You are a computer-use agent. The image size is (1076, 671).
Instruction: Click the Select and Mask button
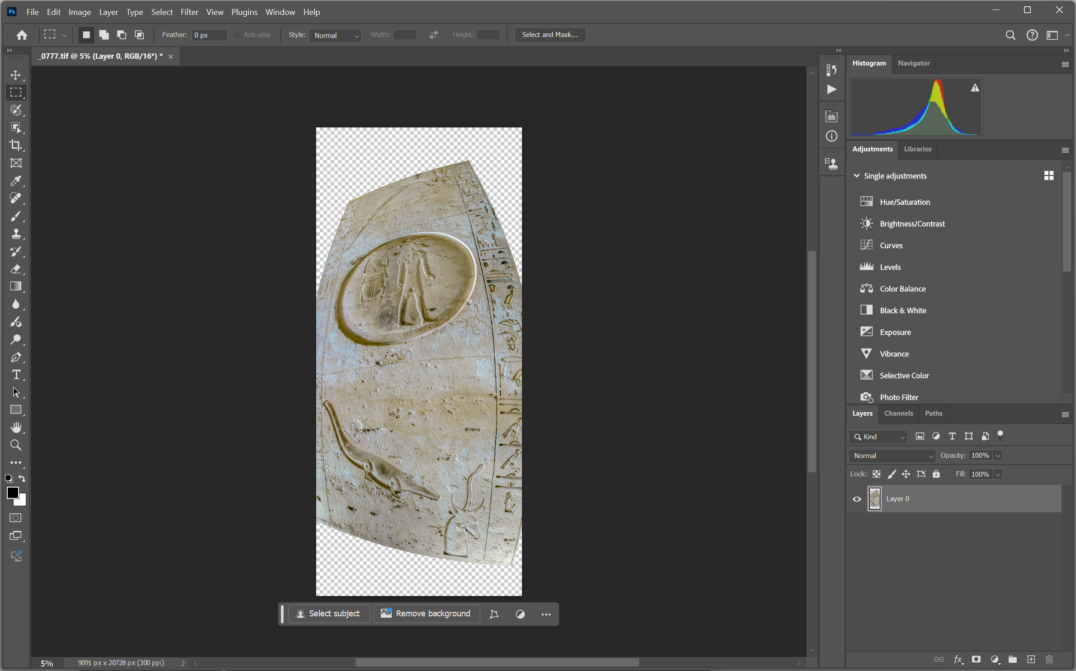(x=550, y=35)
